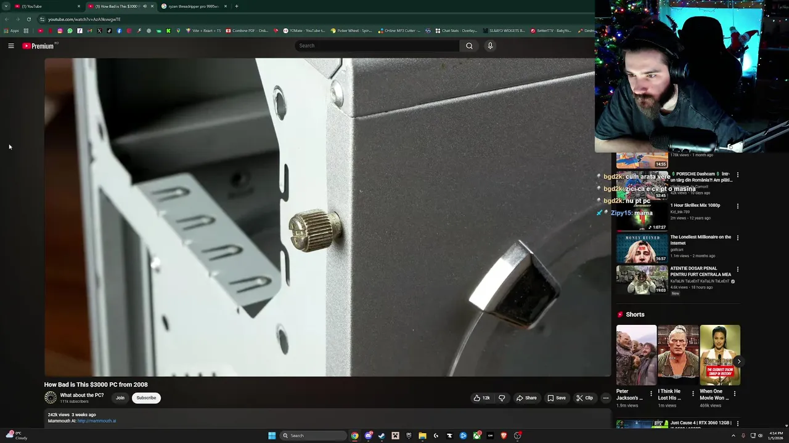
Task: Open the Apps bookmark shortcut
Action: tap(12, 31)
